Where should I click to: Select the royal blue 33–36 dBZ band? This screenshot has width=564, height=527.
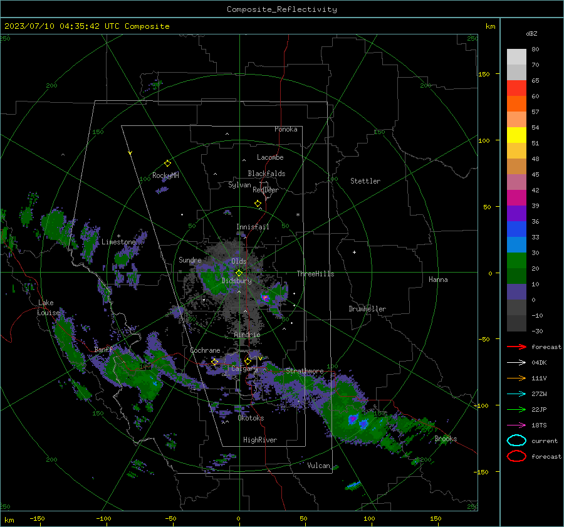[516, 229]
